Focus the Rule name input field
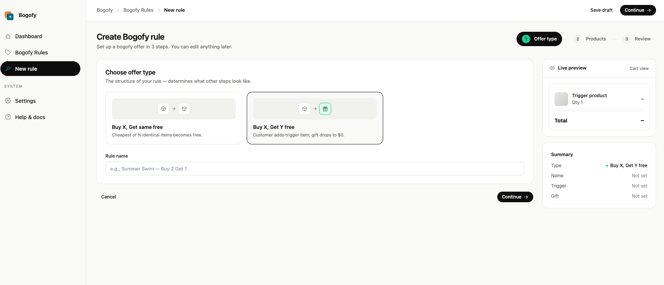 [x=315, y=169]
